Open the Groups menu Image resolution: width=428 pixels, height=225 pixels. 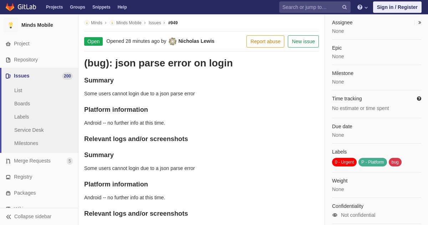(x=77, y=7)
